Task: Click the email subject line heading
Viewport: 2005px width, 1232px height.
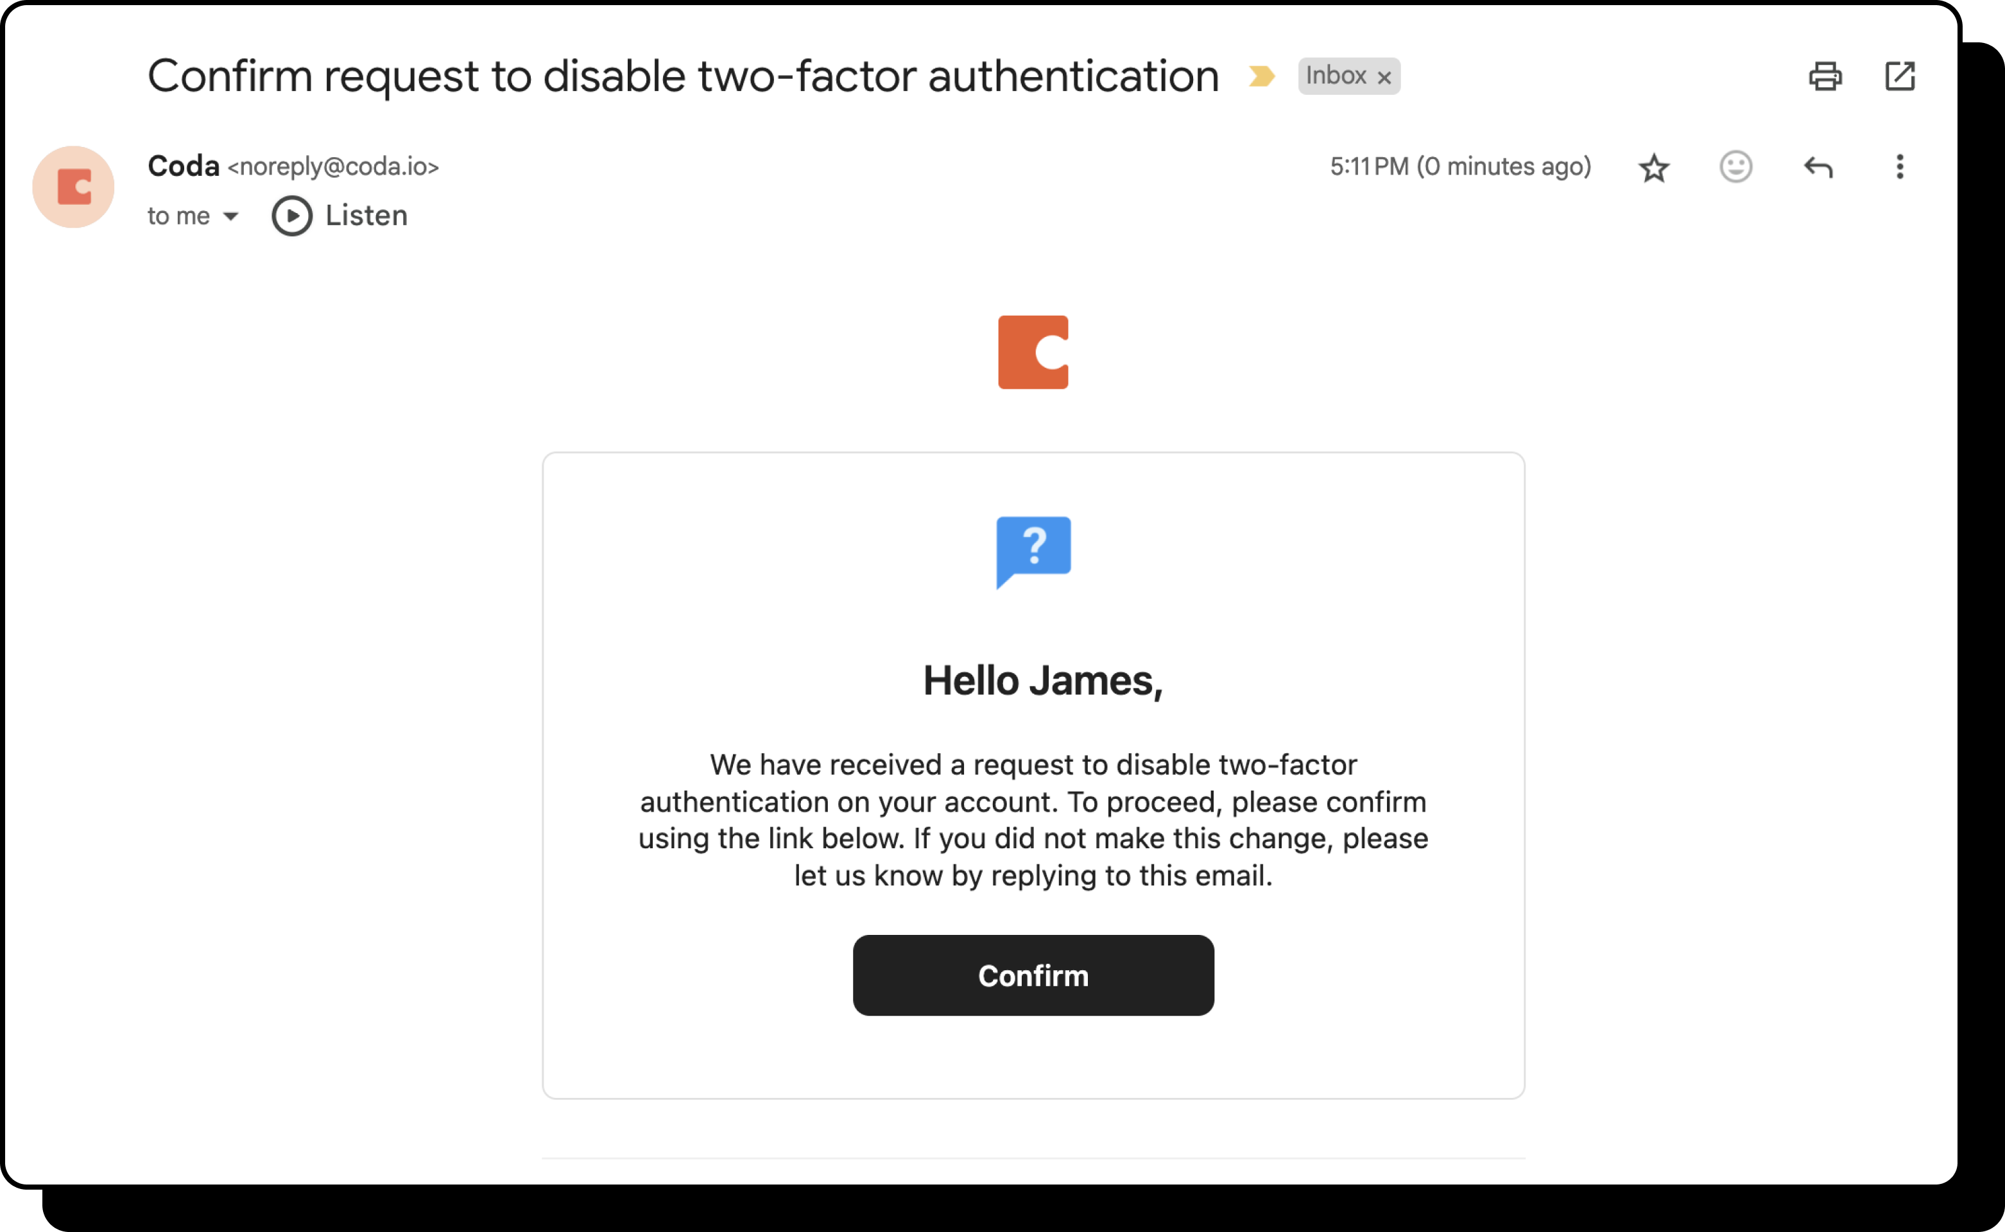Action: pyautogui.click(x=682, y=76)
